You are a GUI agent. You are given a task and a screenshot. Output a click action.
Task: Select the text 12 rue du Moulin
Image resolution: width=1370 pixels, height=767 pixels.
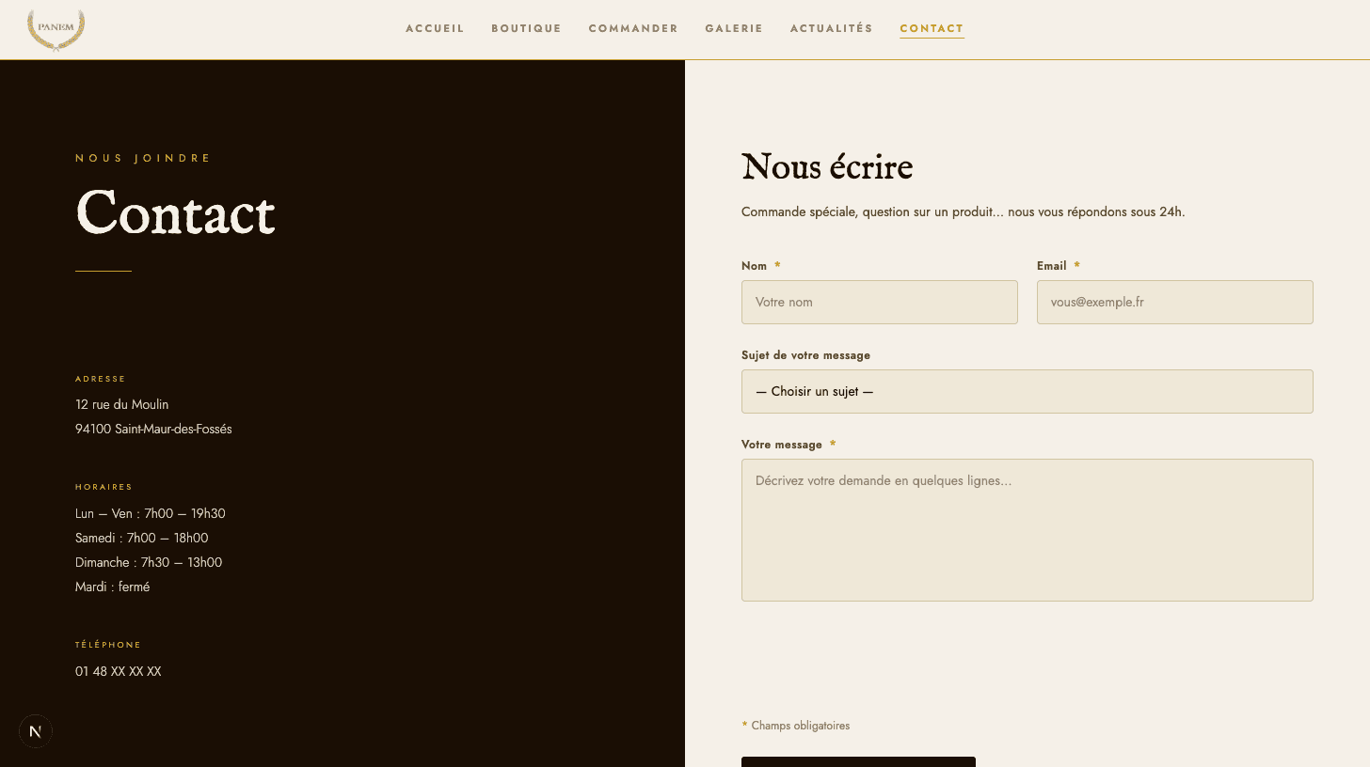click(122, 404)
